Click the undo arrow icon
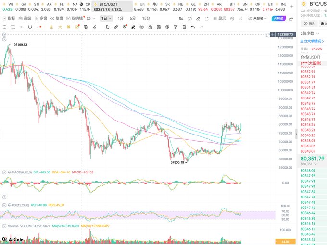This screenshot has height=245, width=327. (193, 27)
